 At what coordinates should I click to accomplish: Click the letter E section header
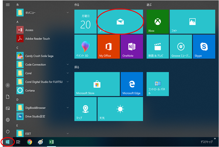click(17, 126)
